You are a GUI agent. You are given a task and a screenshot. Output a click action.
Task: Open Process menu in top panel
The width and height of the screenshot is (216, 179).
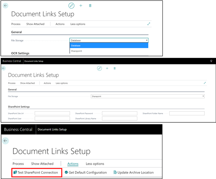coord(16,24)
